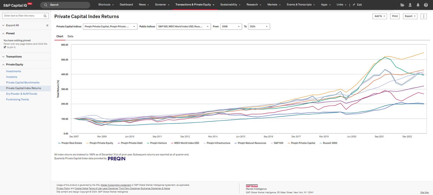433x195 pixels.
Task: Open the Sustainability menu
Action: (230, 5)
